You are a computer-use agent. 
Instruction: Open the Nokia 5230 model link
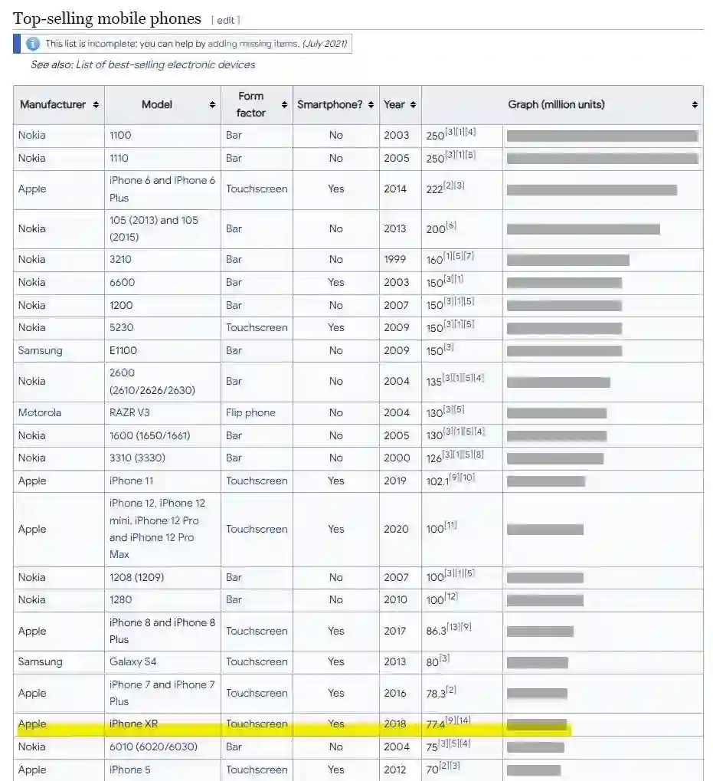point(122,328)
